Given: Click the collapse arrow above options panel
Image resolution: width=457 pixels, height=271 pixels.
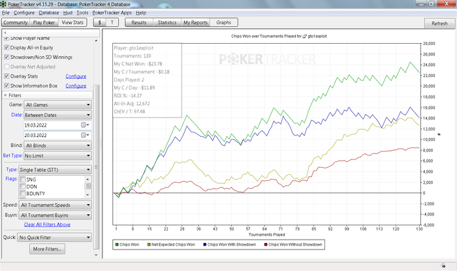Looking at the screenshot, I should click(5, 33).
